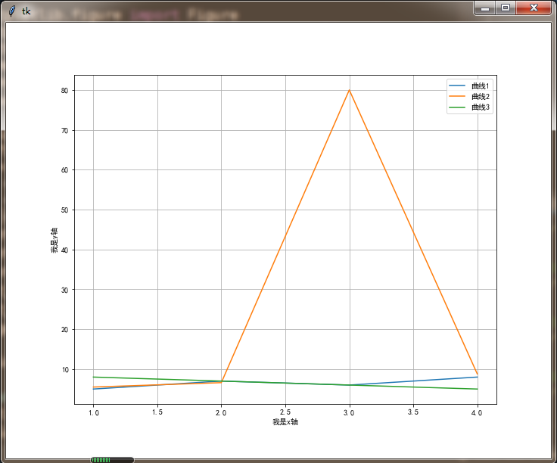Click the 曲线3 legend label
Viewport: 557px width, 463px height.
481,107
